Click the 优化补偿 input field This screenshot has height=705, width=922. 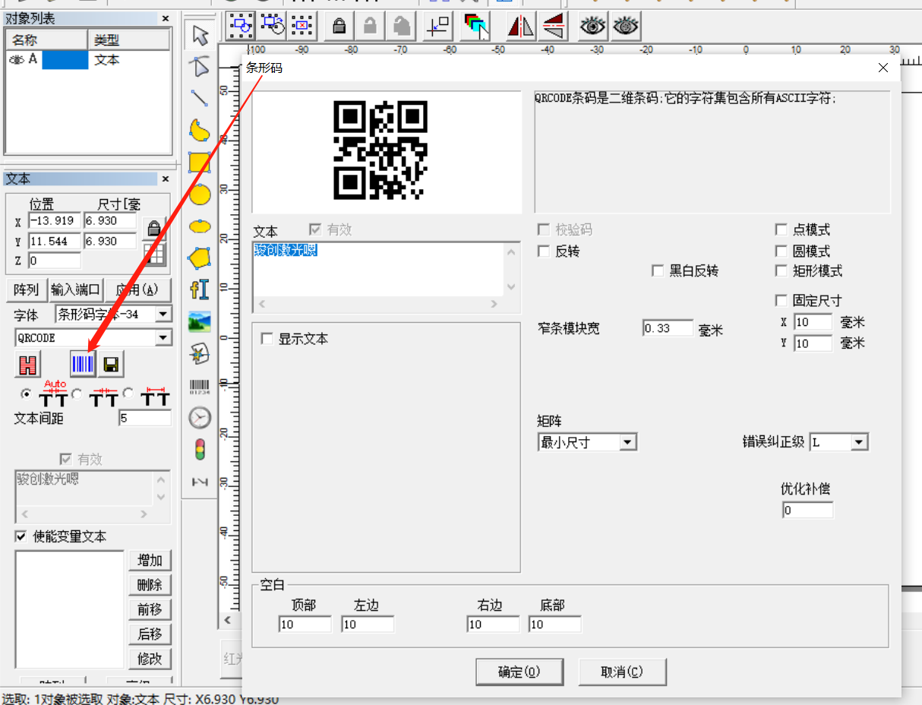(x=807, y=510)
